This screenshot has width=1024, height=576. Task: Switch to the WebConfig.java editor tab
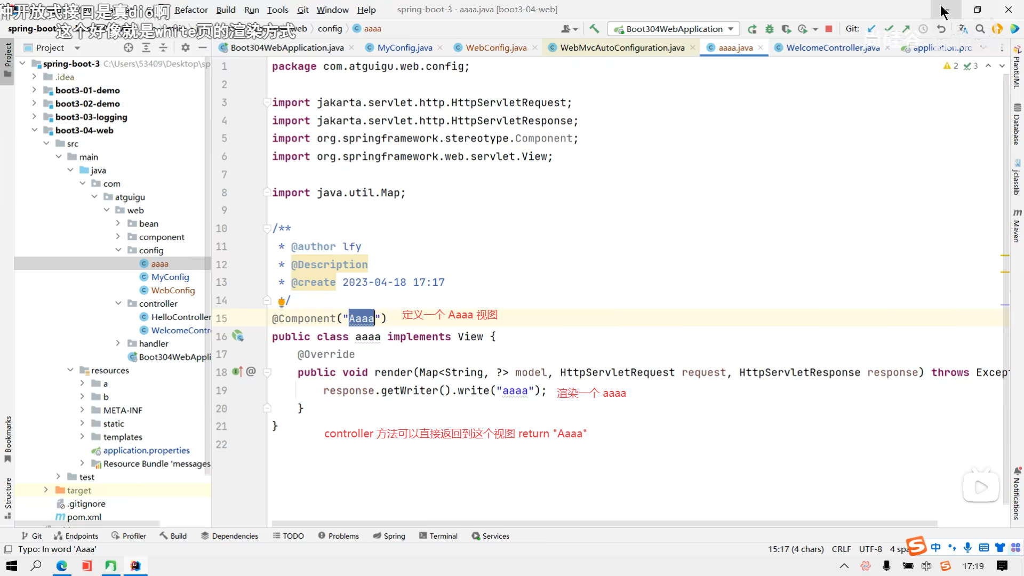[496, 47]
